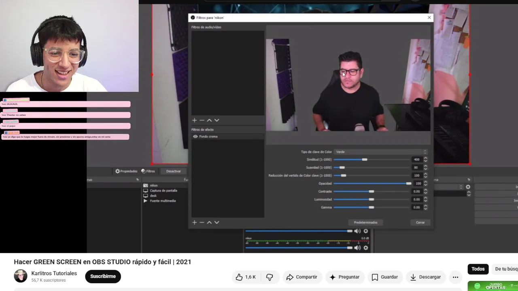
Task: Dislike the video with the thumbs-down icon
Action: (270, 277)
